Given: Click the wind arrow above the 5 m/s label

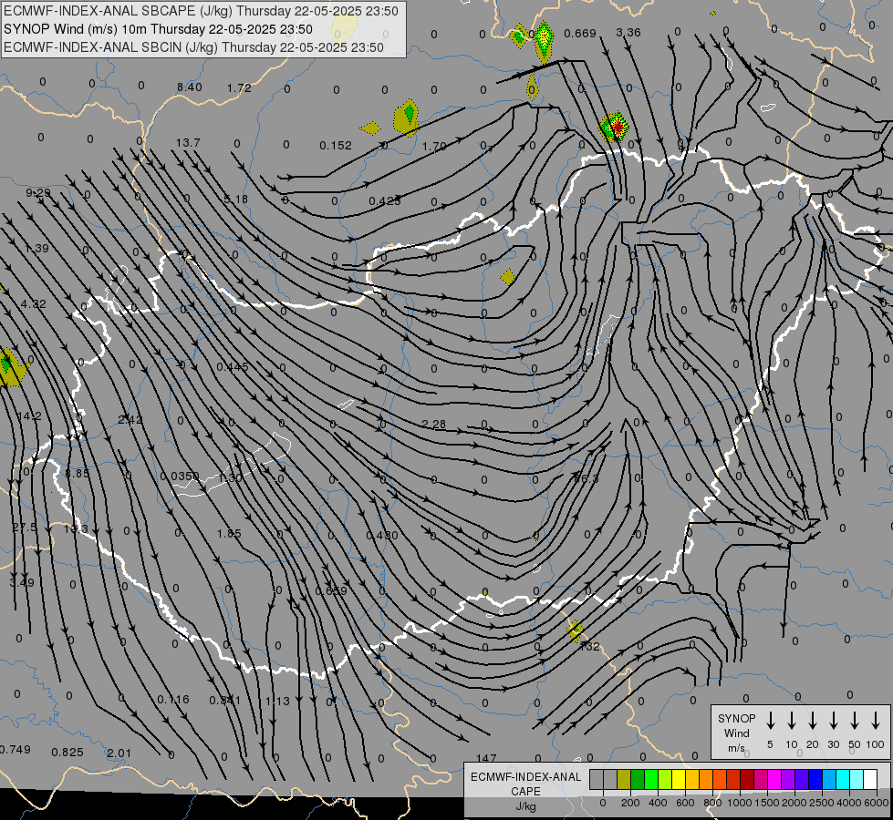Looking at the screenshot, I should 770,721.
